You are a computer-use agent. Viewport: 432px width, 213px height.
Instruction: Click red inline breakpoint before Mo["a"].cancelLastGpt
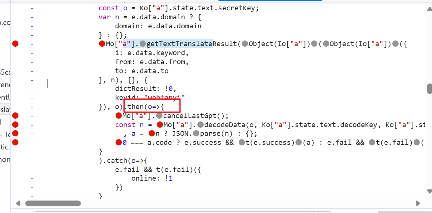[118, 116]
